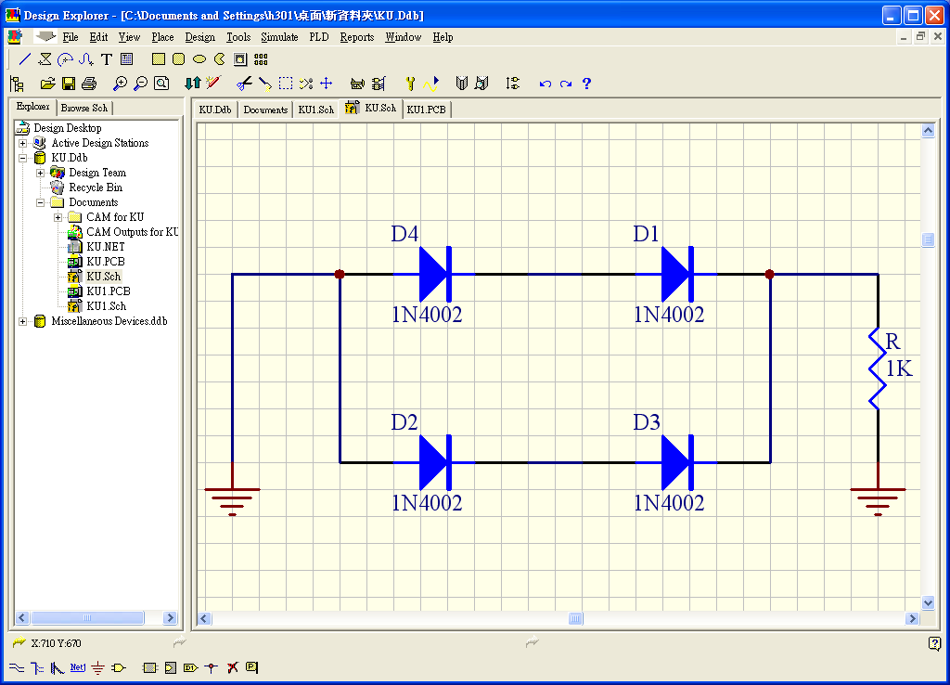The height and width of the screenshot is (685, 950).
Task: Click the Save document floppy icon
Action: click(69, 84)
